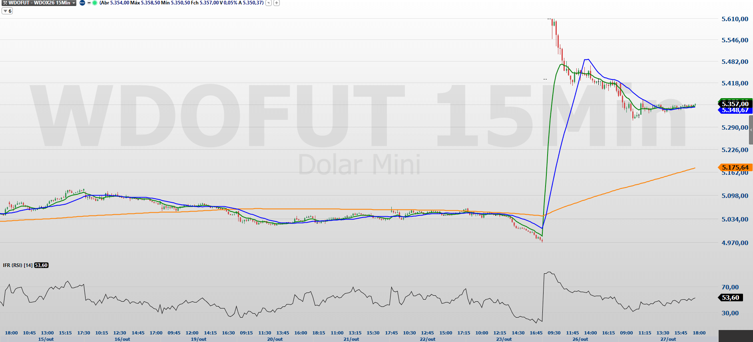
Task: Click the green connection status dot
Action: pos(95,3)
